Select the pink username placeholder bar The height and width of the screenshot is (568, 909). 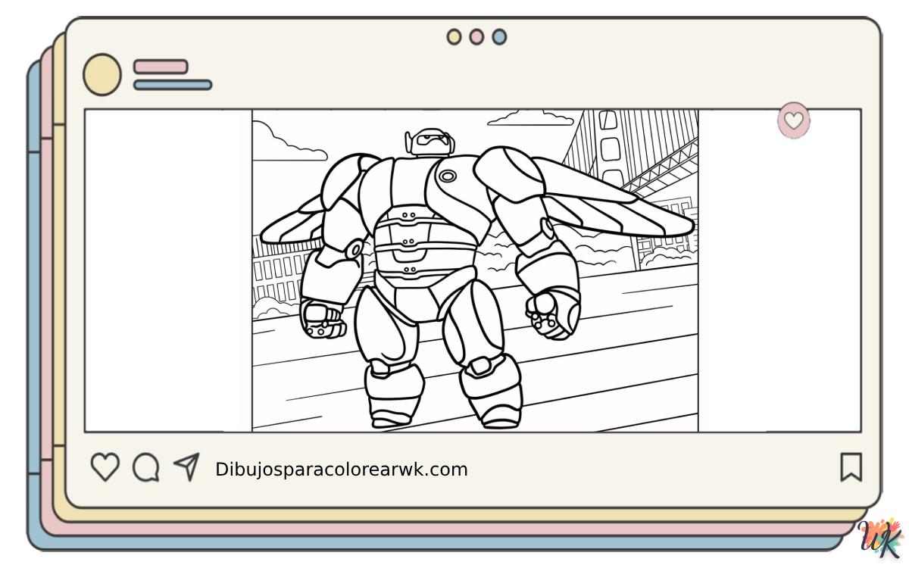coord(161,67)
